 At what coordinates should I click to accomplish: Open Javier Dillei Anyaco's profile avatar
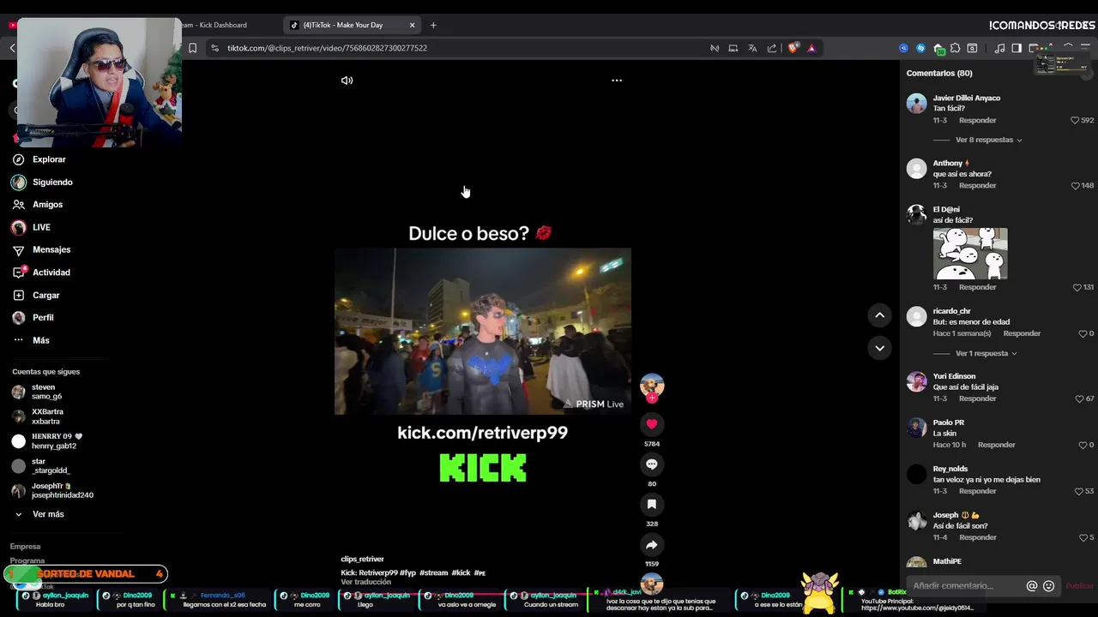[x=917, y=104]
